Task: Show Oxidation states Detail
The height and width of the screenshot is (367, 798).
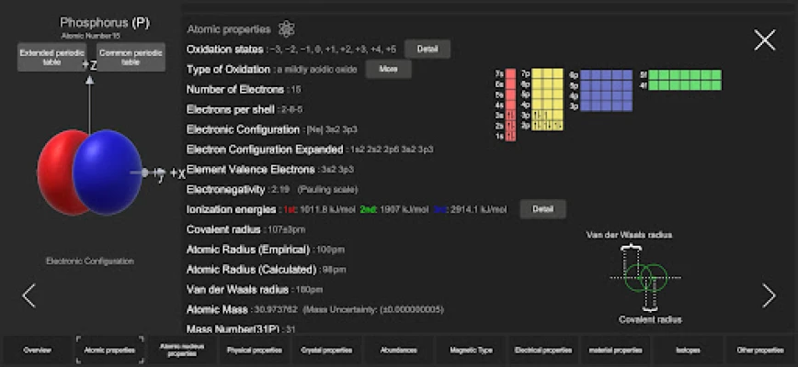Action: [427, 49]
